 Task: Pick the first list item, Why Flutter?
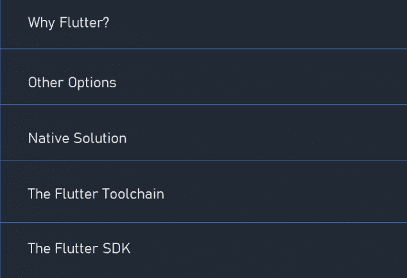point(203,24)
